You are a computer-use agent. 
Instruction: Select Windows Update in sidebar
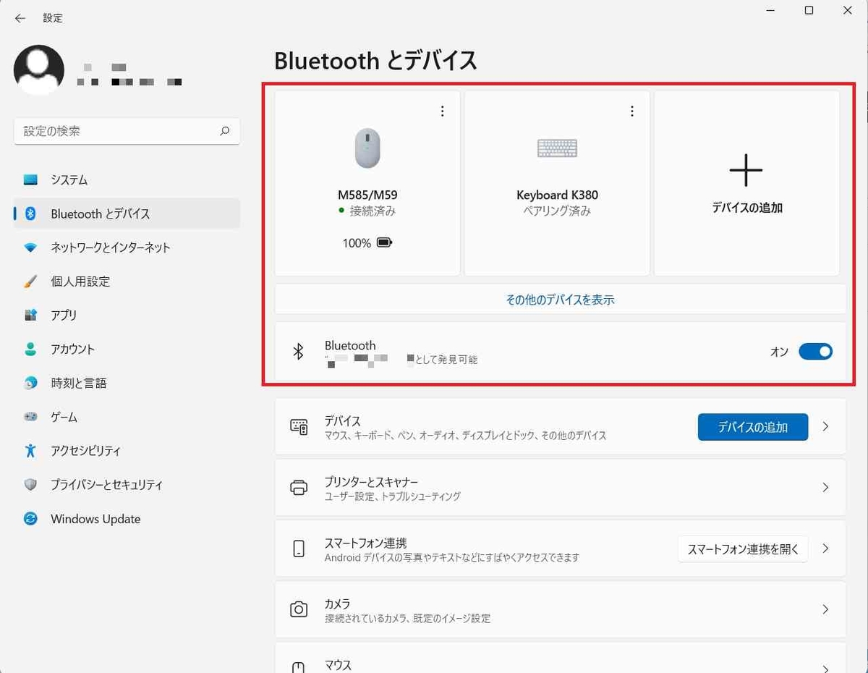point(127,519)
